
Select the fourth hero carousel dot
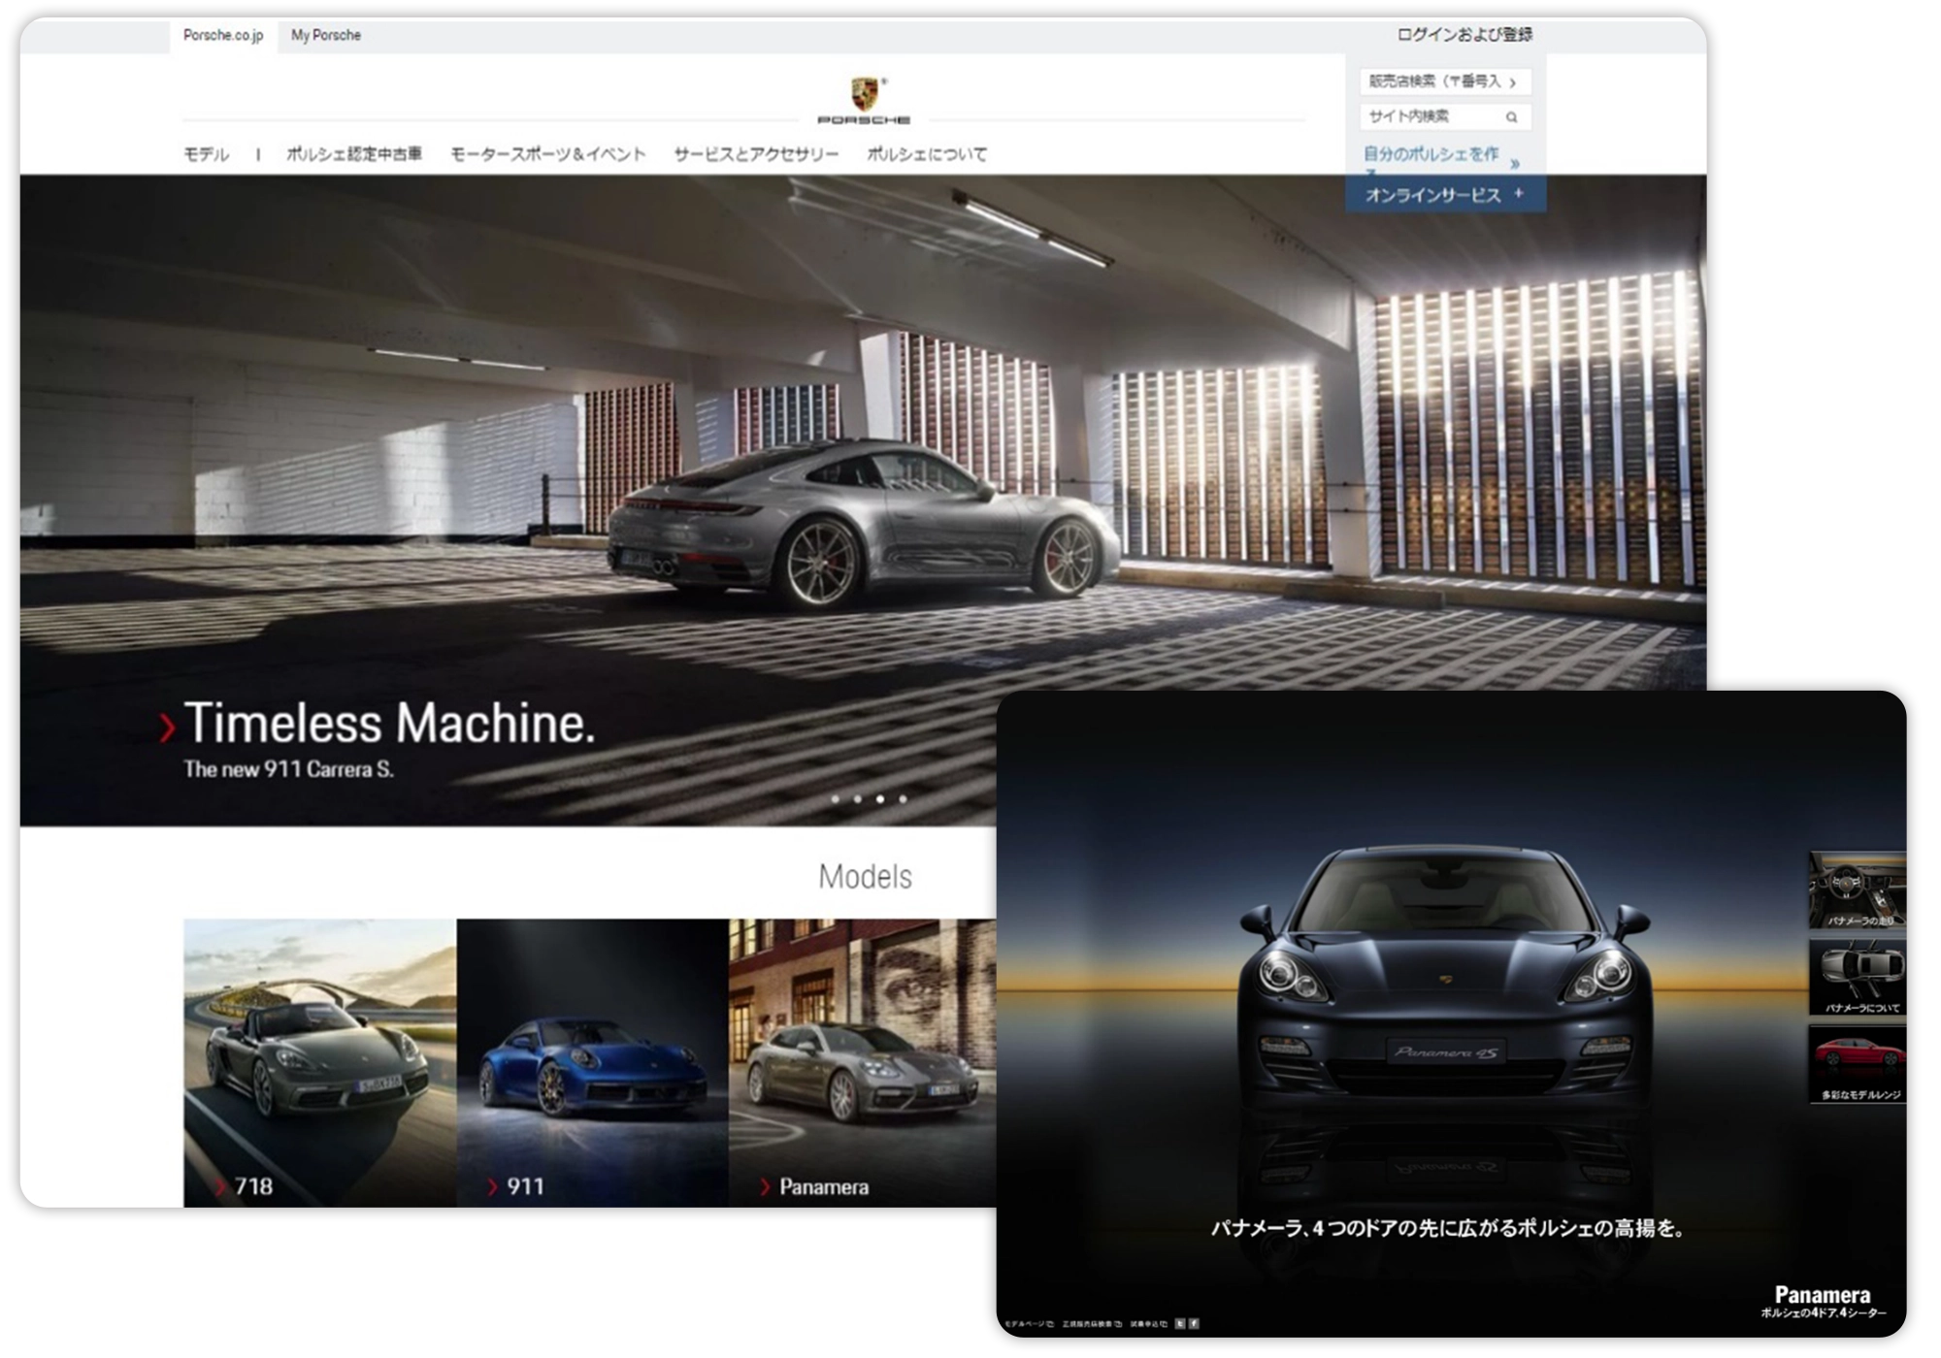pyautogui.click(x=904, y=799)
